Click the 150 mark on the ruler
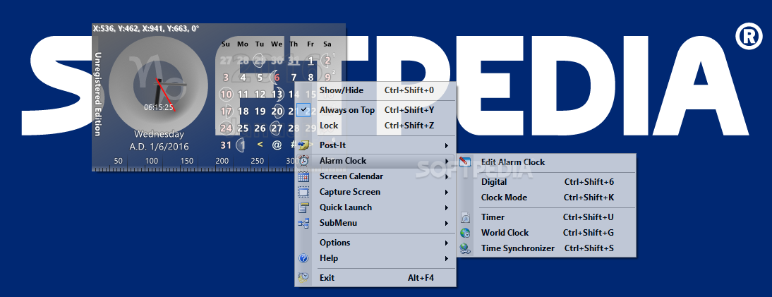 (x=187, y=161)
